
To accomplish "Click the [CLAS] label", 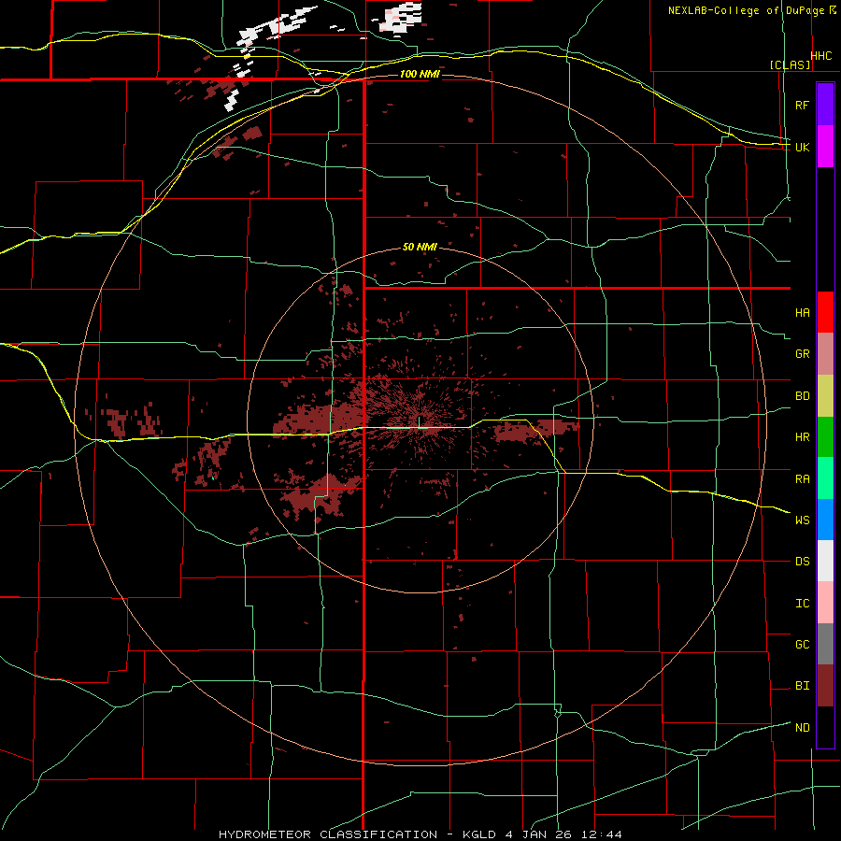I will (790, 64).
